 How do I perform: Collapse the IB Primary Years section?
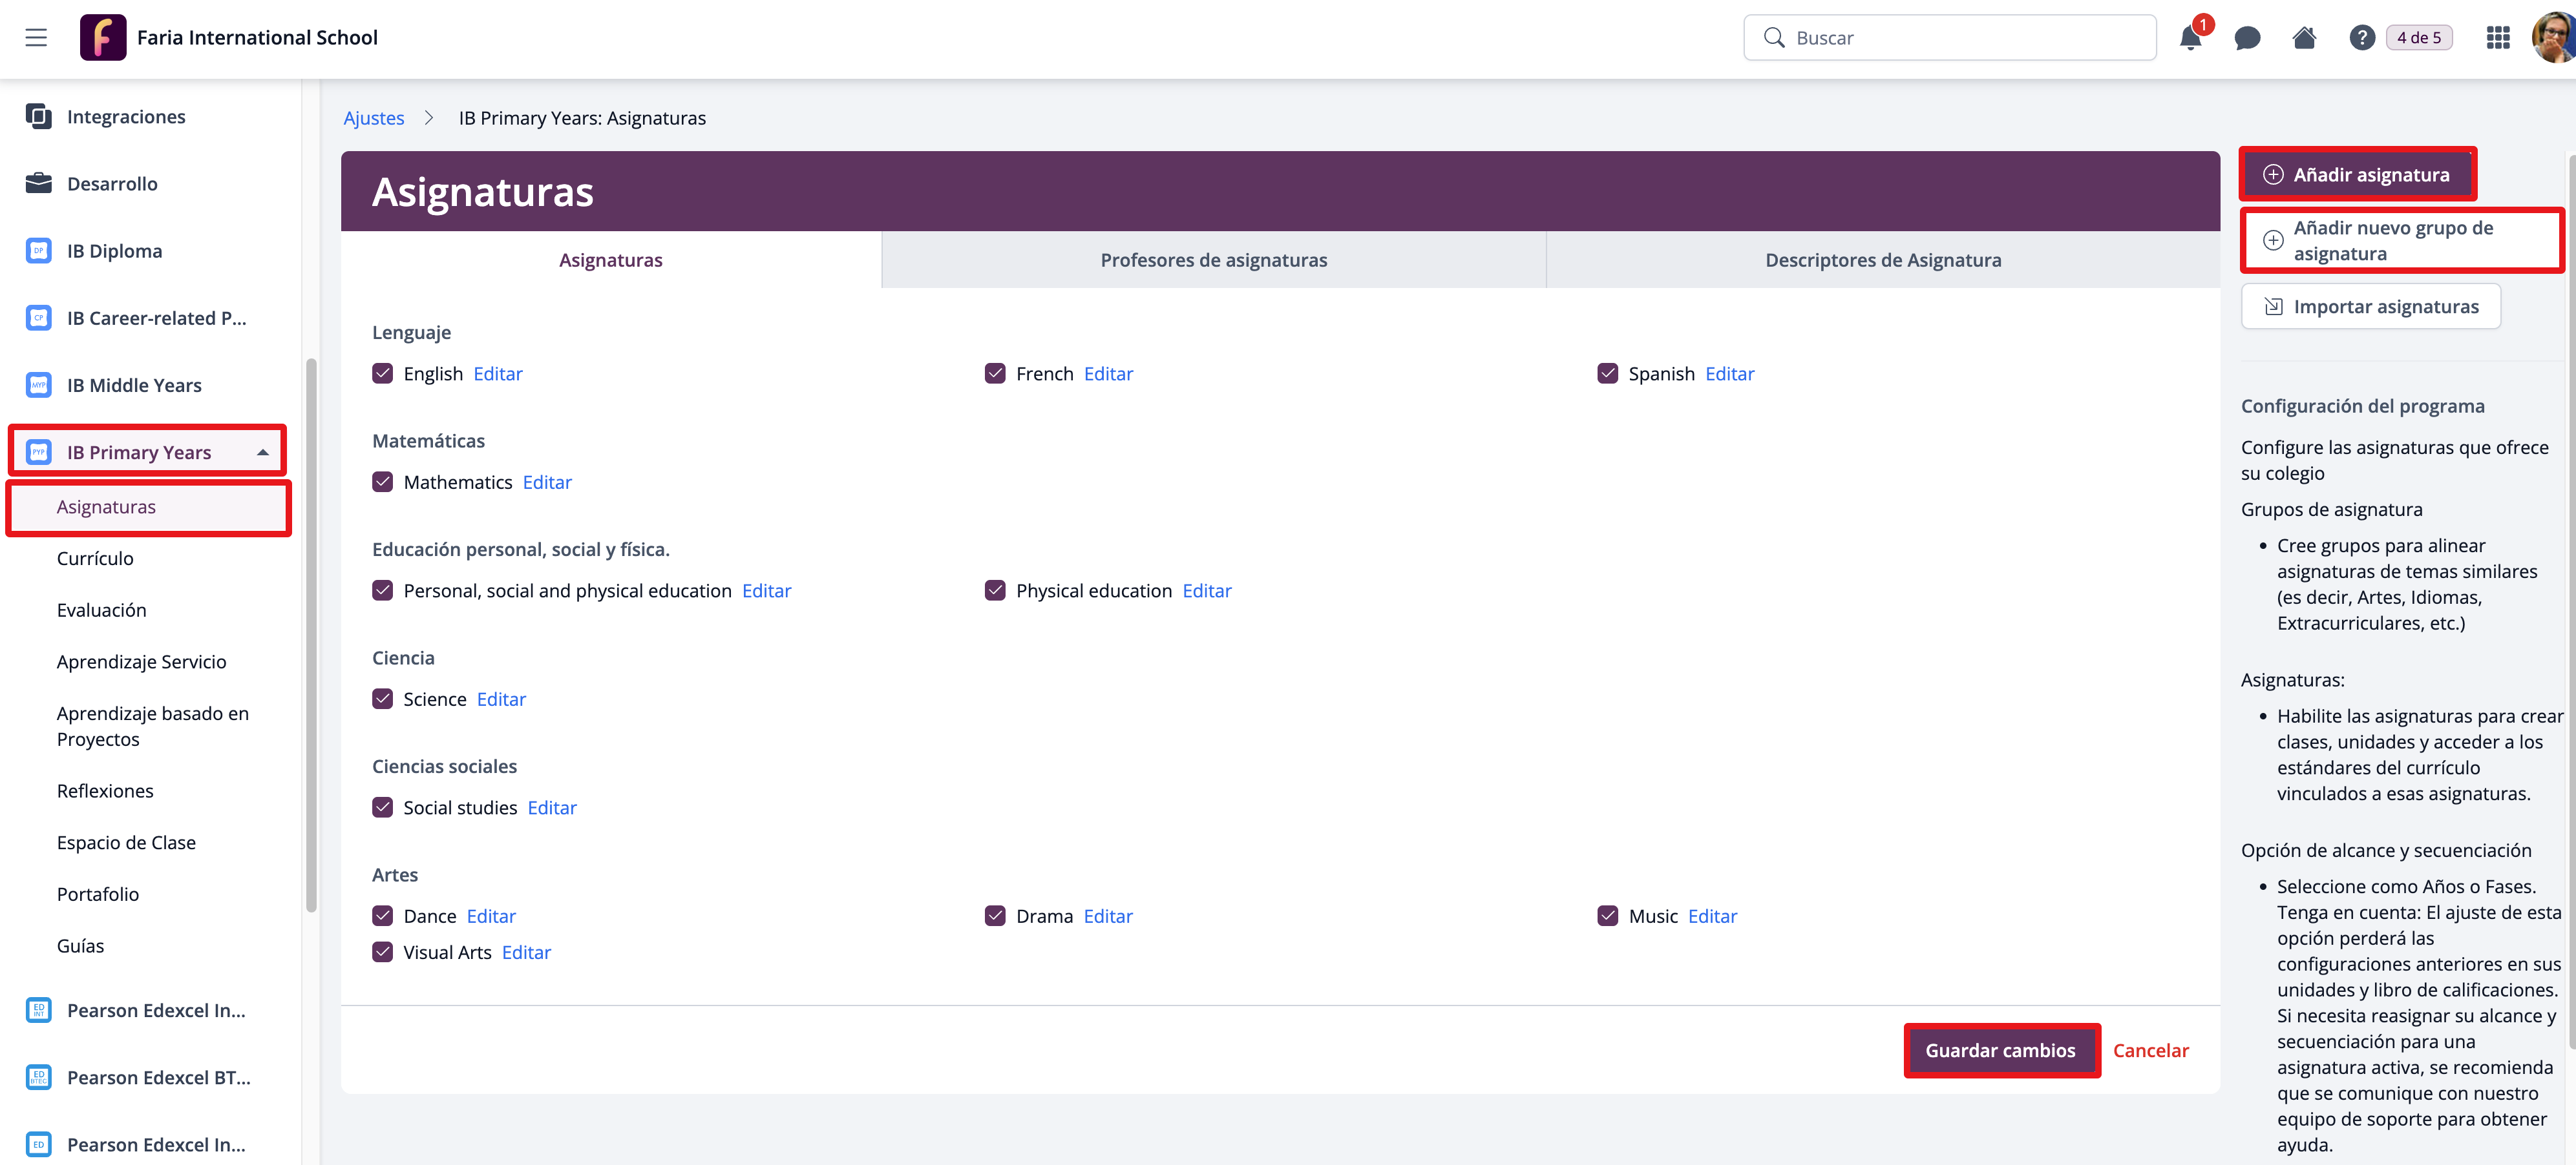[263, 453]
